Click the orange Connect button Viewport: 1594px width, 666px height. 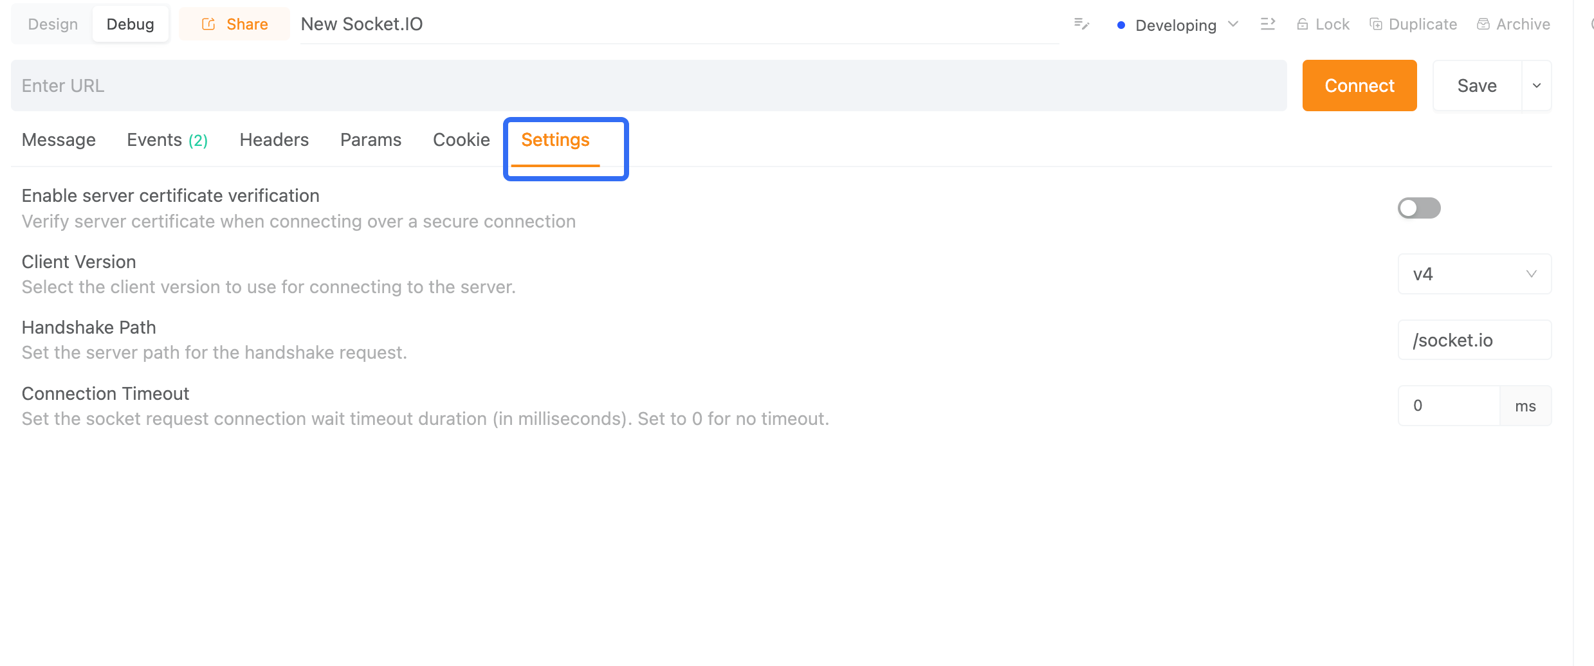(1359, 85)
